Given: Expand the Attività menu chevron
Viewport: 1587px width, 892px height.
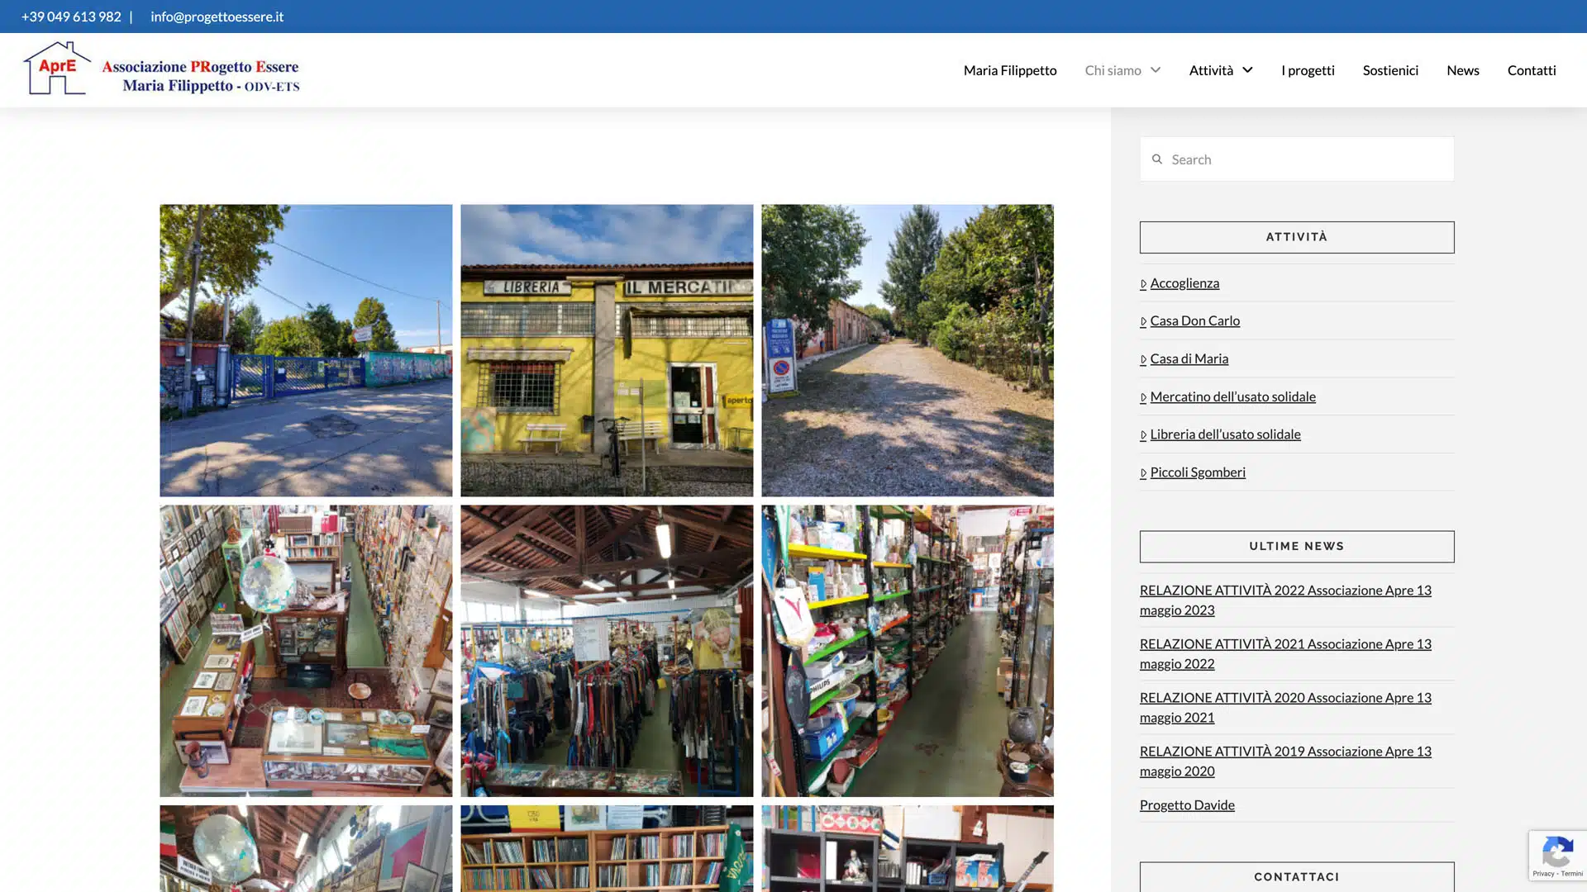Looking at the screenshot, I should pyautogui.click(x=1247, y=70).
